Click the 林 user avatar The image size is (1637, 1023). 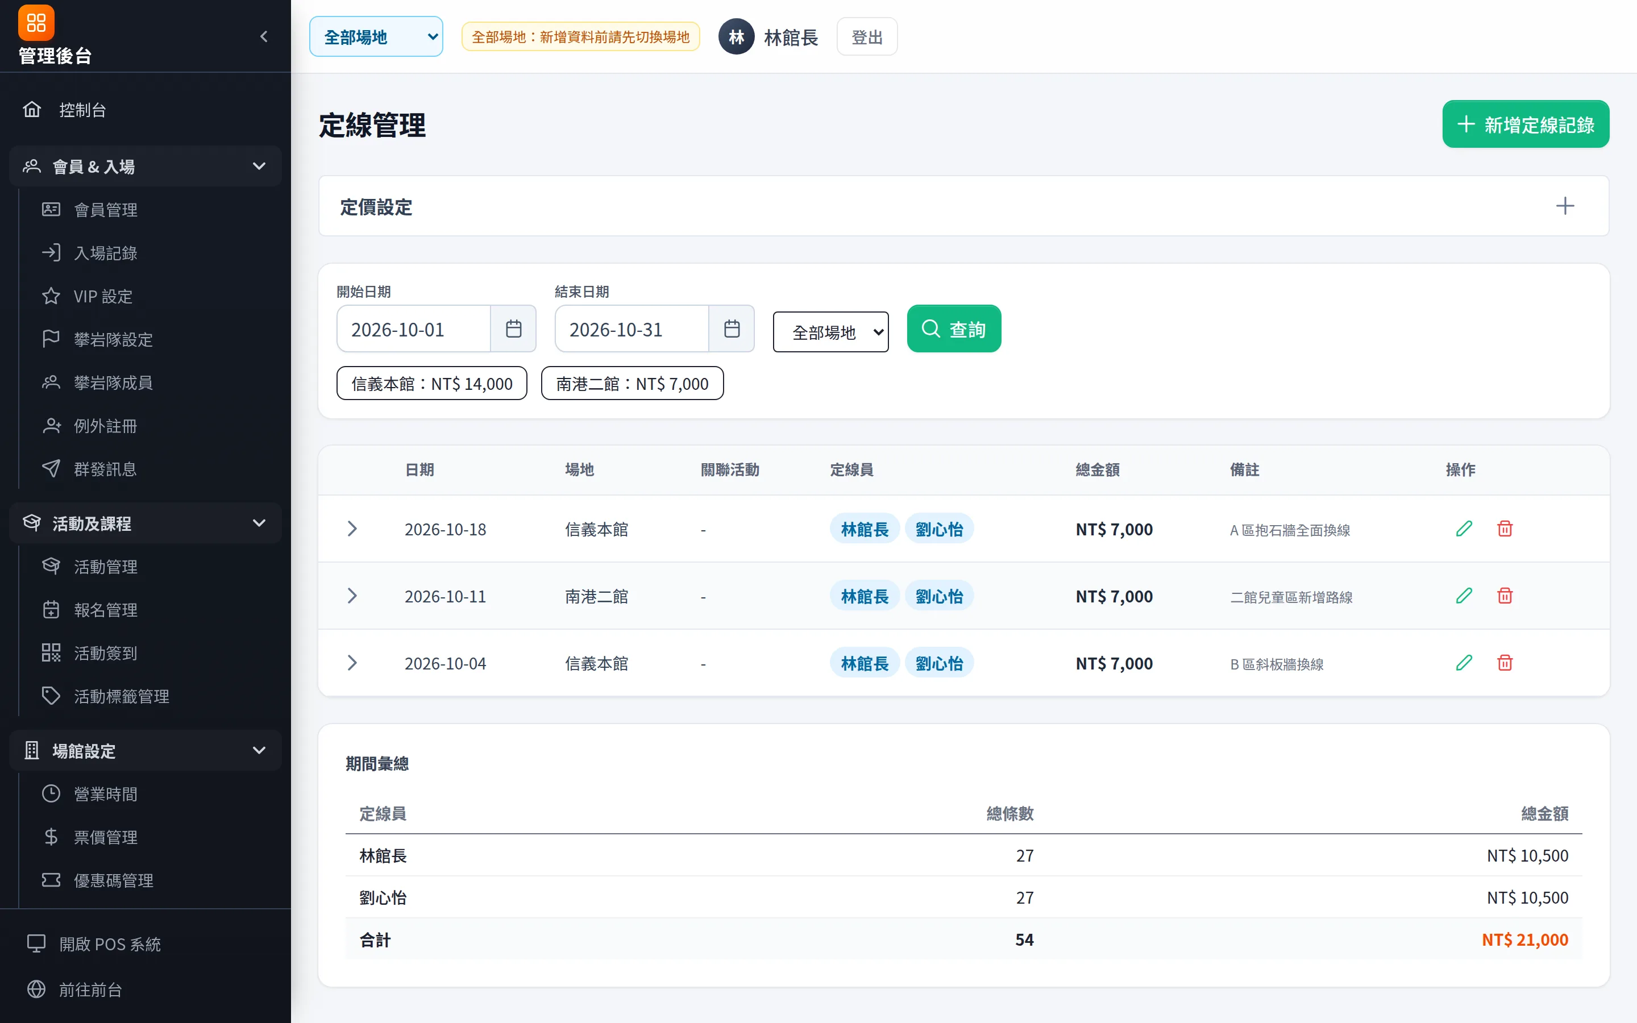[x=736, y=36]
